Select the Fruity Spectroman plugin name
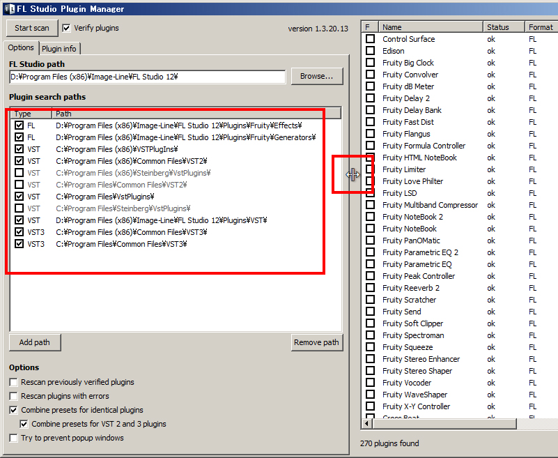 click(x=413, y=335)
